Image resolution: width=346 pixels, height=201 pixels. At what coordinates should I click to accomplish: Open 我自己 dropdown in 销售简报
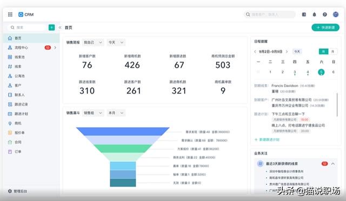tap(93, 42)
